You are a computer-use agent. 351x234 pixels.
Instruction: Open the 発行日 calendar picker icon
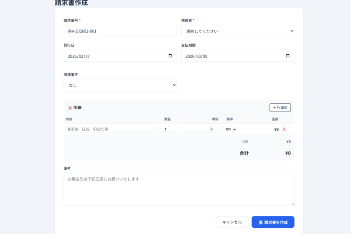170,56
